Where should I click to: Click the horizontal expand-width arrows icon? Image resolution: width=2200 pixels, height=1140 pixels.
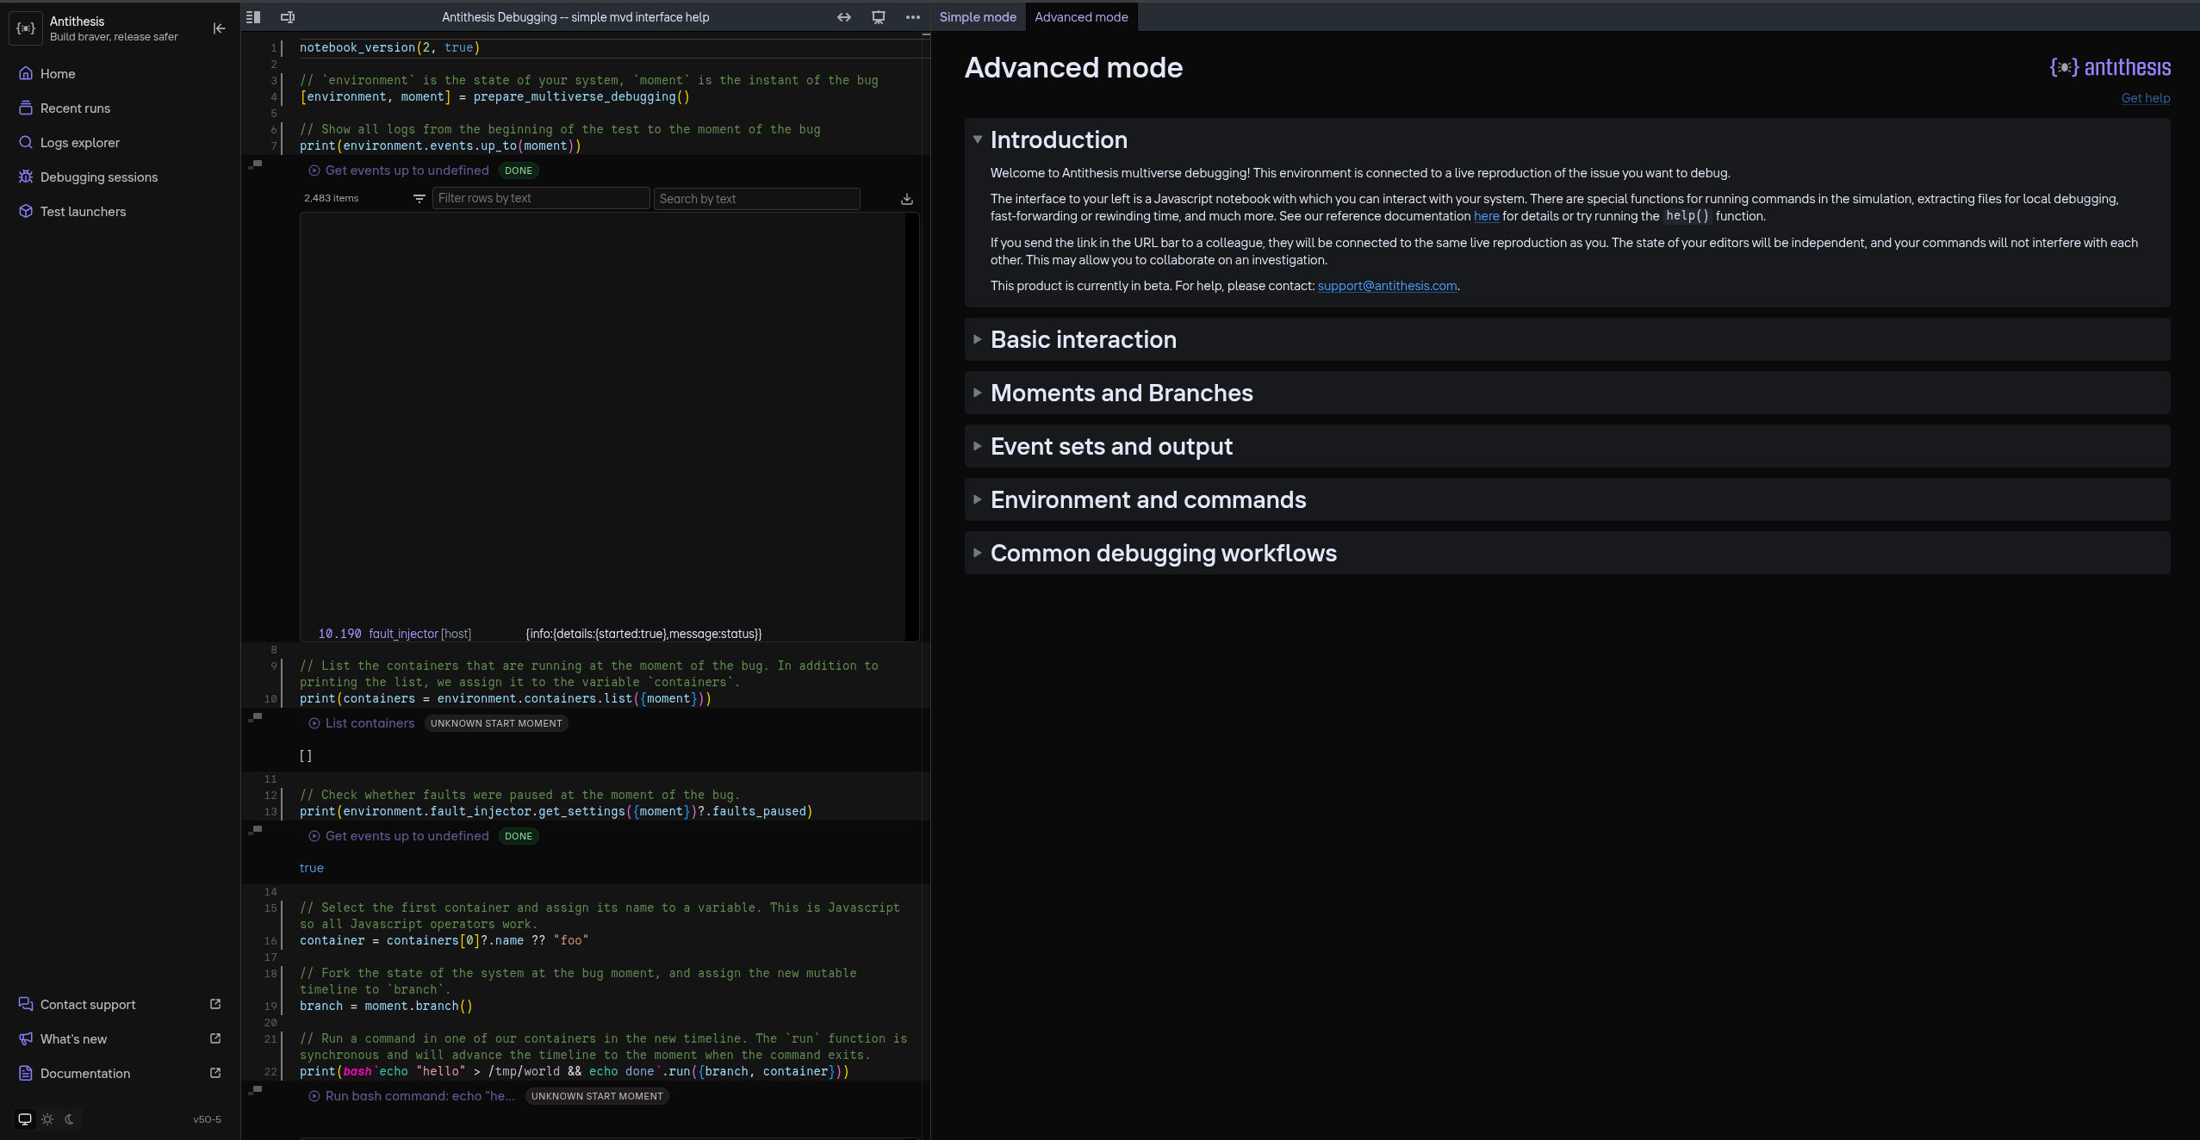(844, 17)
